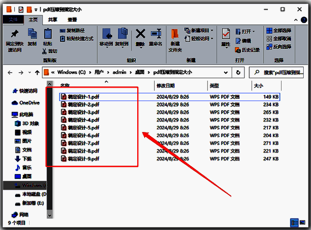The image size is (311, 230).
Task: Click the Copy icon in ribbon
Action: 32,34
